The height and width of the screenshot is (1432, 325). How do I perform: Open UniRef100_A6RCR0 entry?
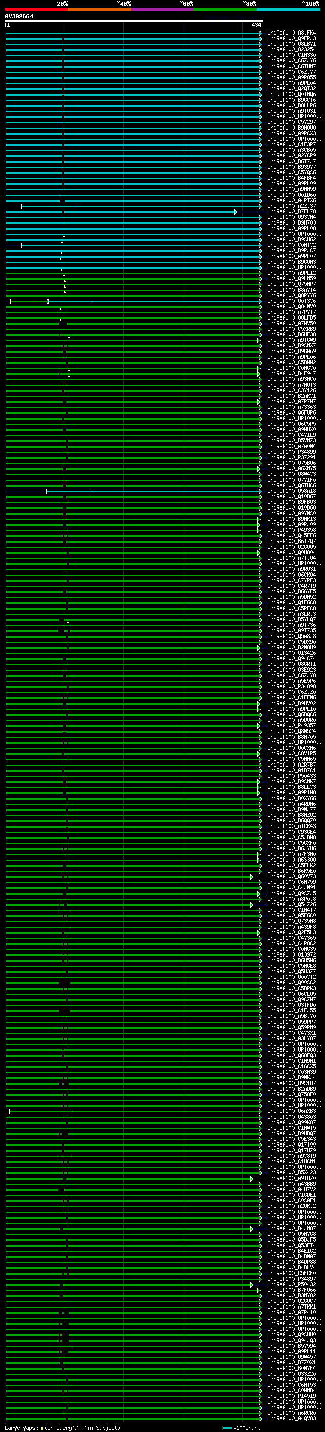click(291, 1413)
